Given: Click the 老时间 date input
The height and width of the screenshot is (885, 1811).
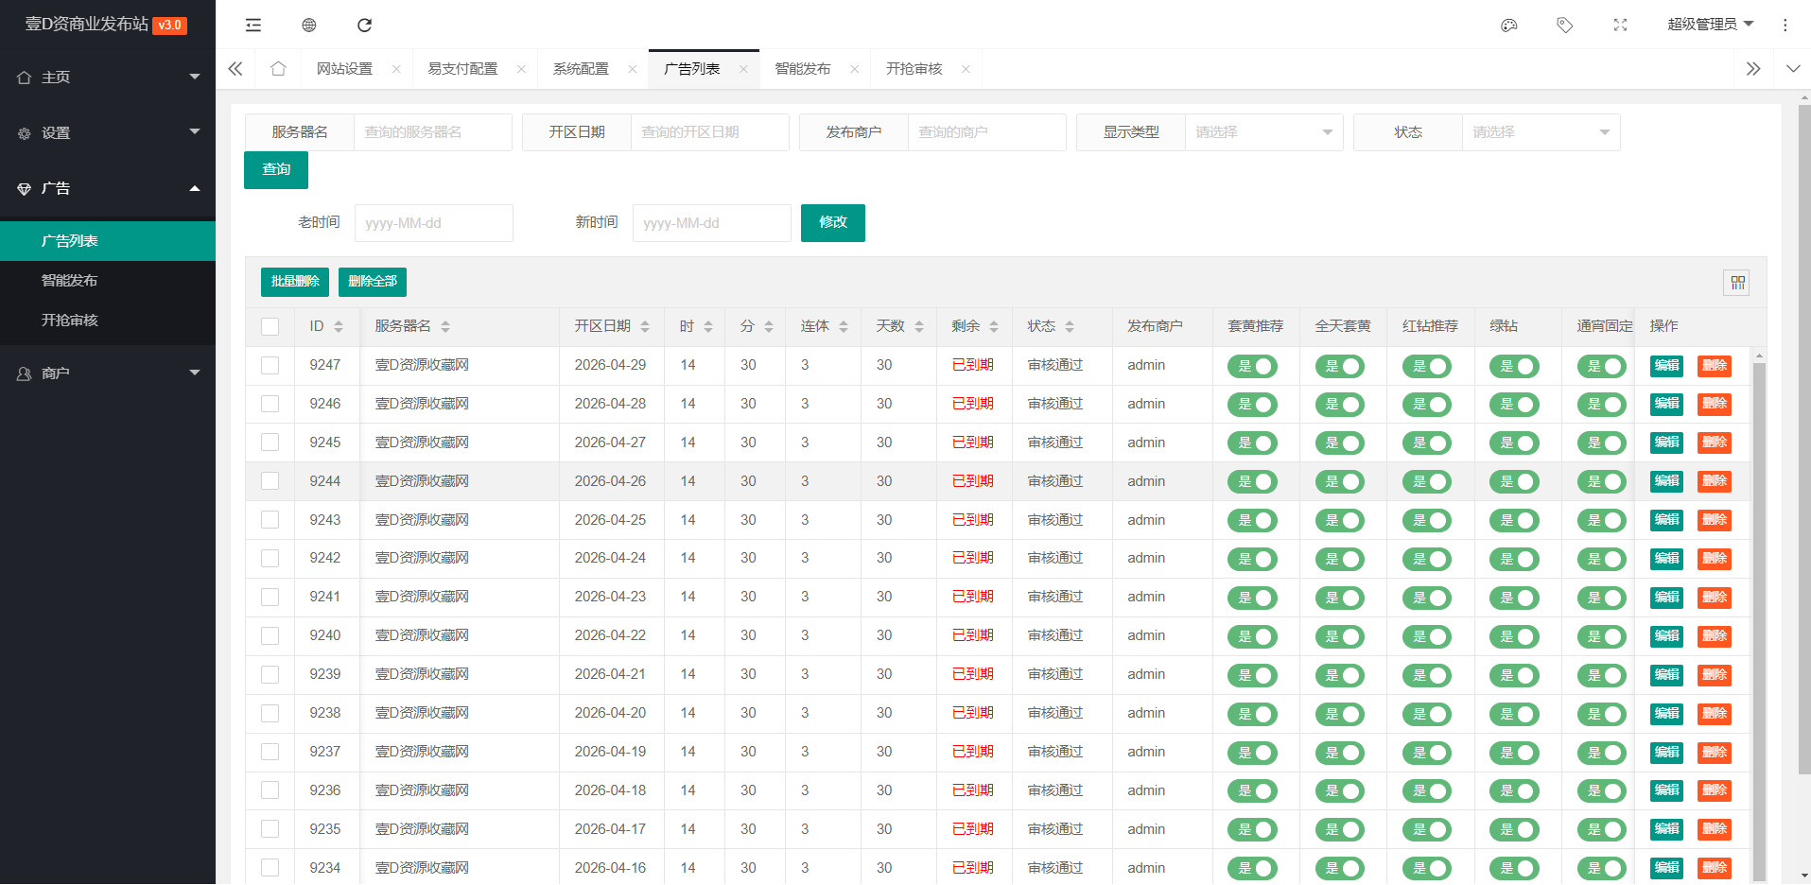Looking at the screenshot, I should click(x=434, y=223).
